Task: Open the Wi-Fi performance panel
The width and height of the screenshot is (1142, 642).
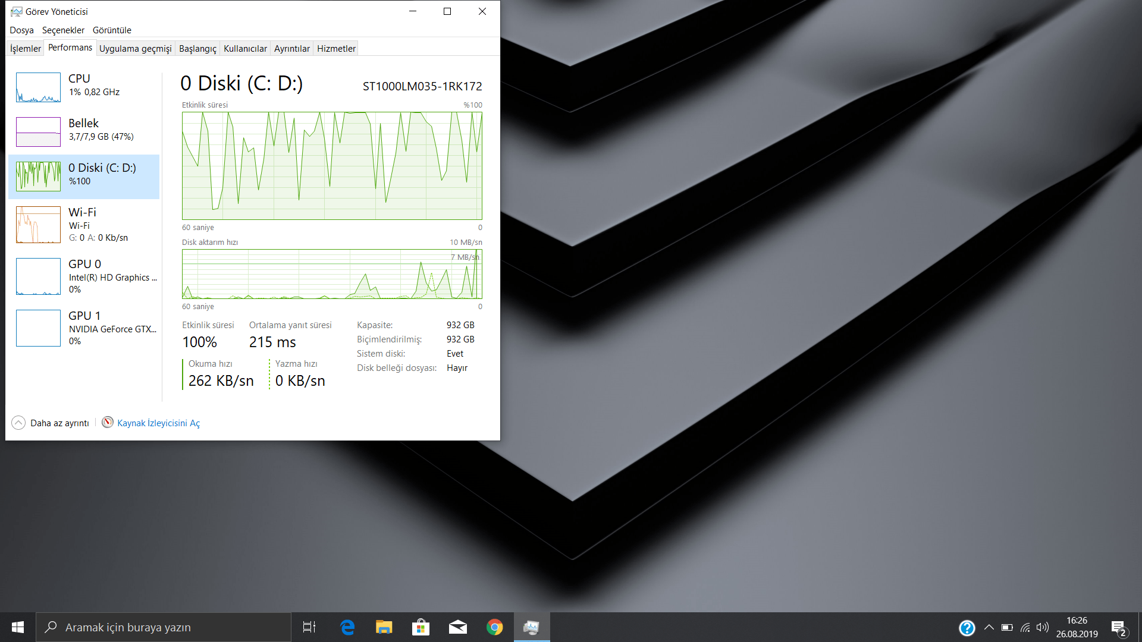Action: click(83, 225)
